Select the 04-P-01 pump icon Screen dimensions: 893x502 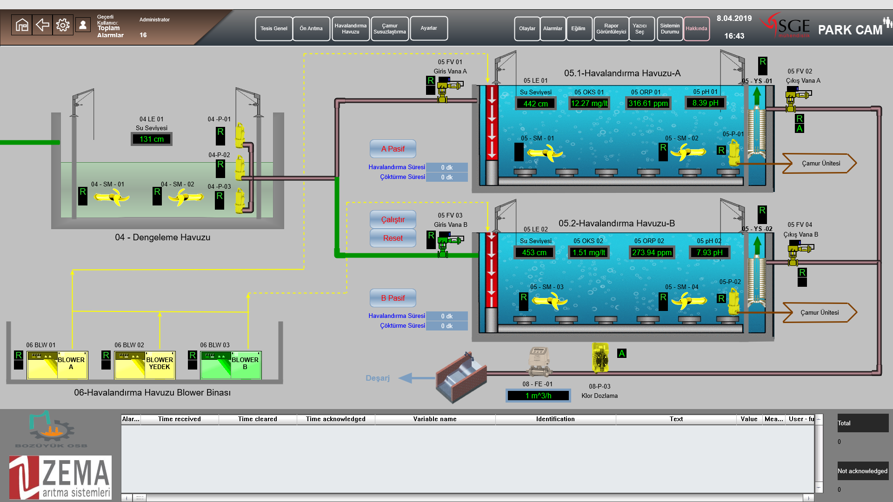point(240,134)
